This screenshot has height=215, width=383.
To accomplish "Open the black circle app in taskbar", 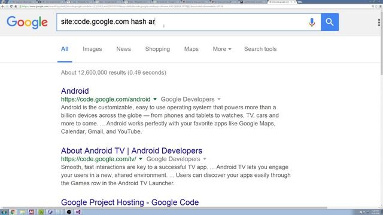I will (x=69, y=212).
